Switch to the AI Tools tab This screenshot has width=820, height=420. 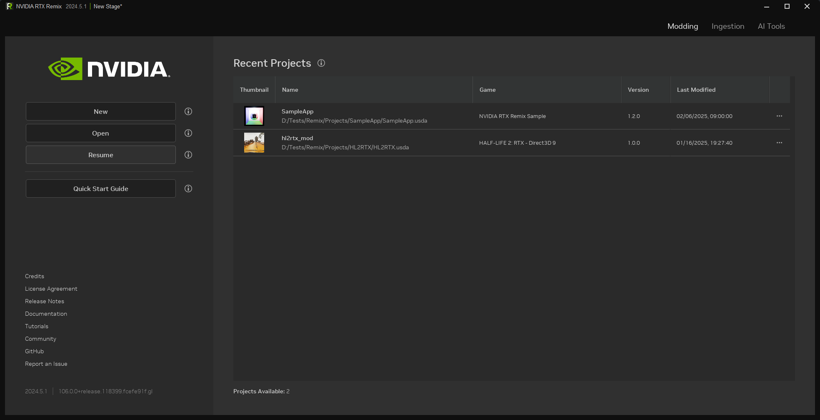pyautogui.click(x=771, y=26)
